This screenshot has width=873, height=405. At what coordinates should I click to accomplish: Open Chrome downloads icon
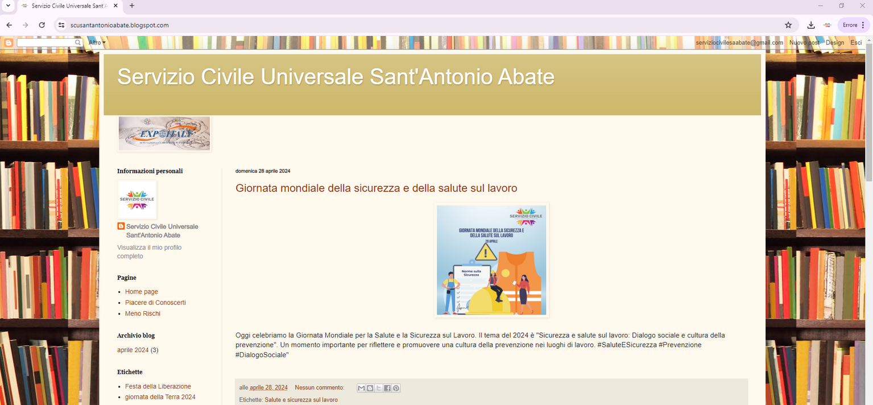point(811,25)
